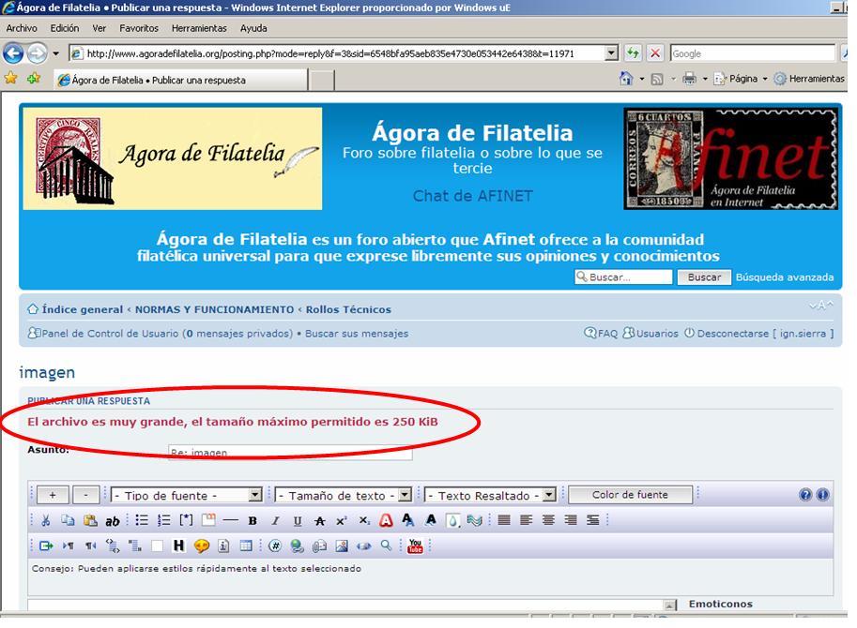The width and height of the screenshot is (857, 628).
Task: Click the red A glow text icon
Action: [386, 520]
